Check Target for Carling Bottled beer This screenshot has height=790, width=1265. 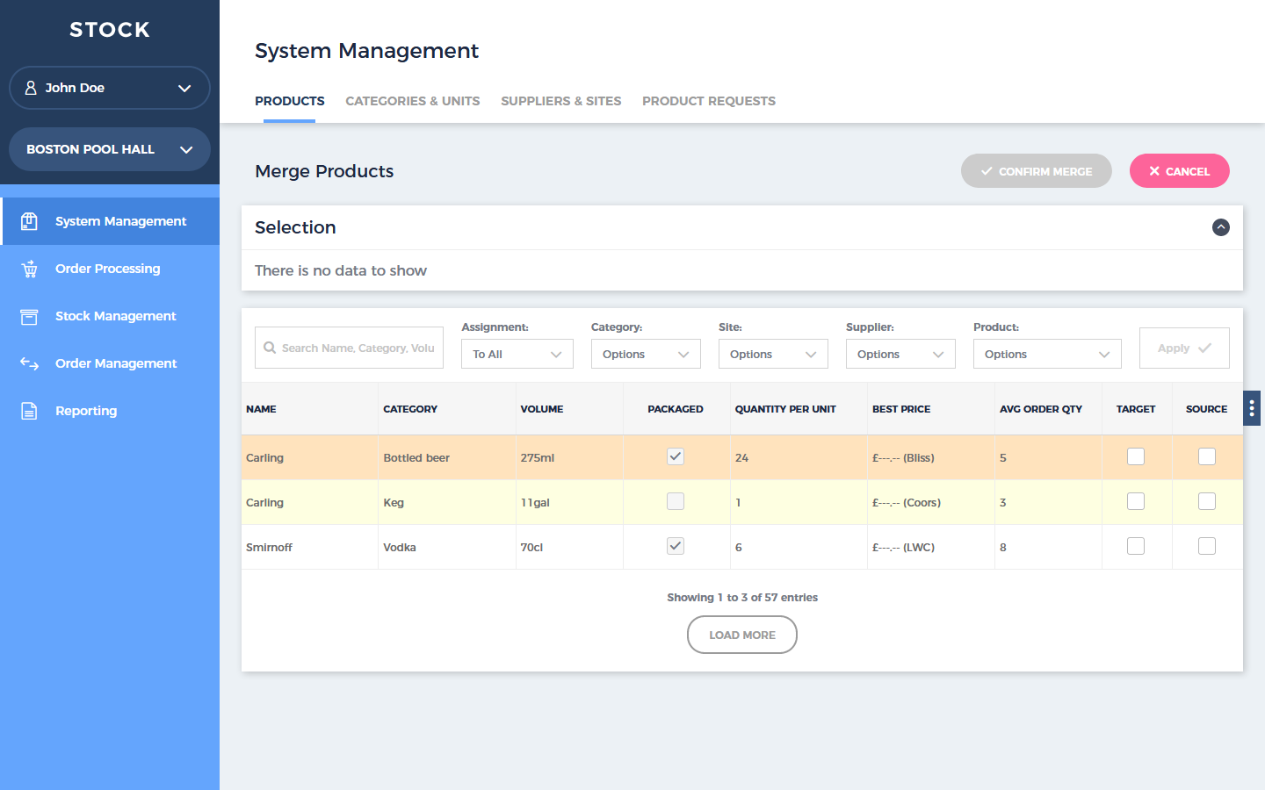click(x=1136, y=456)
